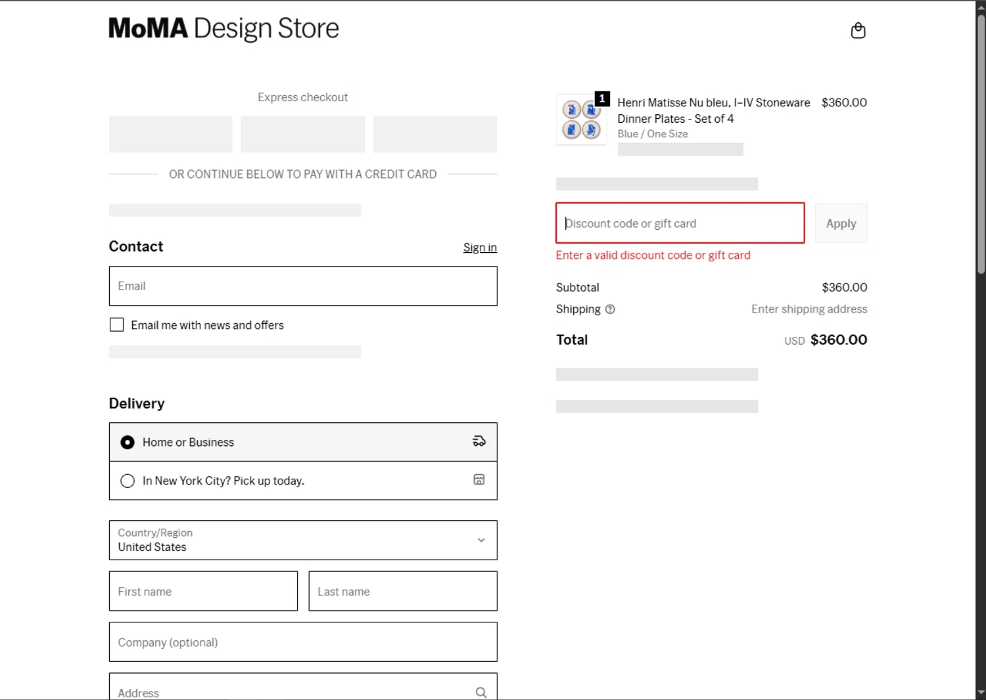Screen dimensions: 986x700
Task: Click the Sign in link
Action: 480,248
